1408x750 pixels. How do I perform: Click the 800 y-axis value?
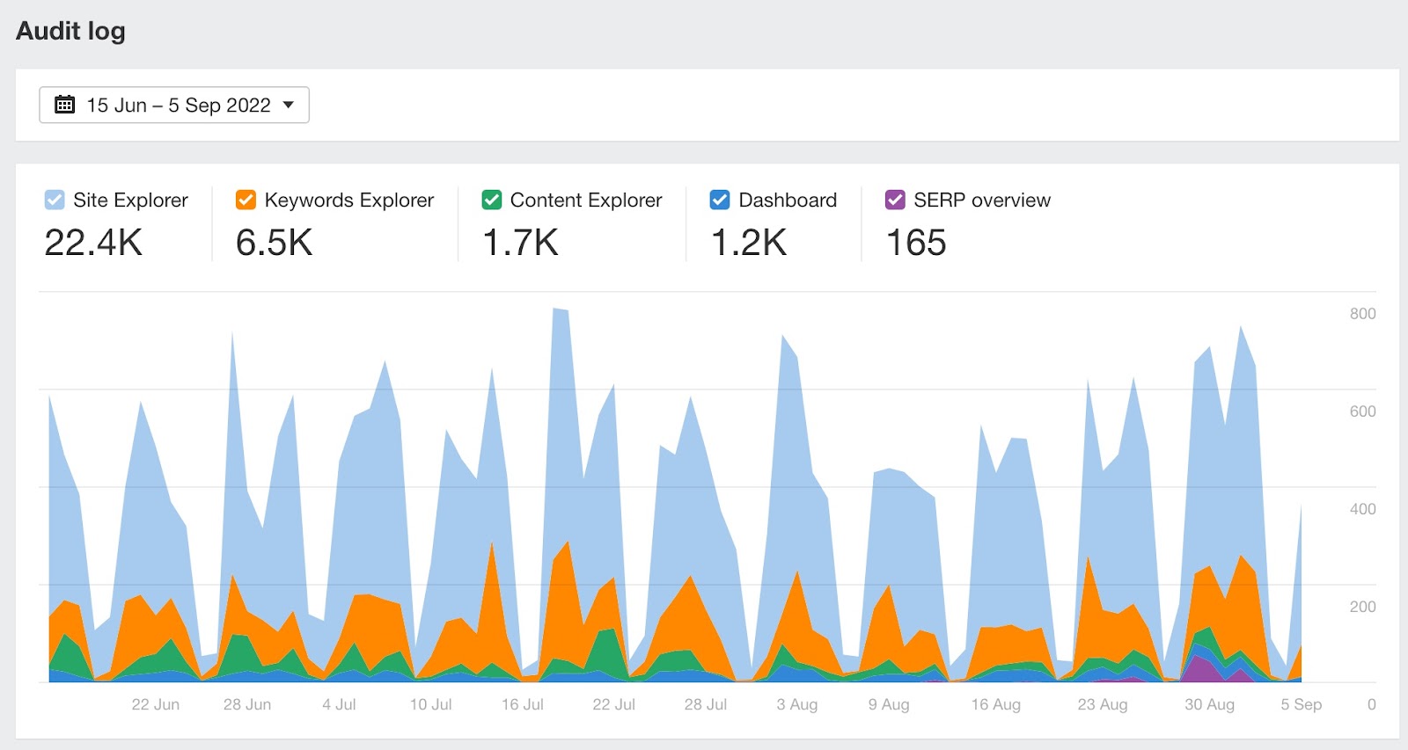pyautogui.click(x=1363, y=314)
